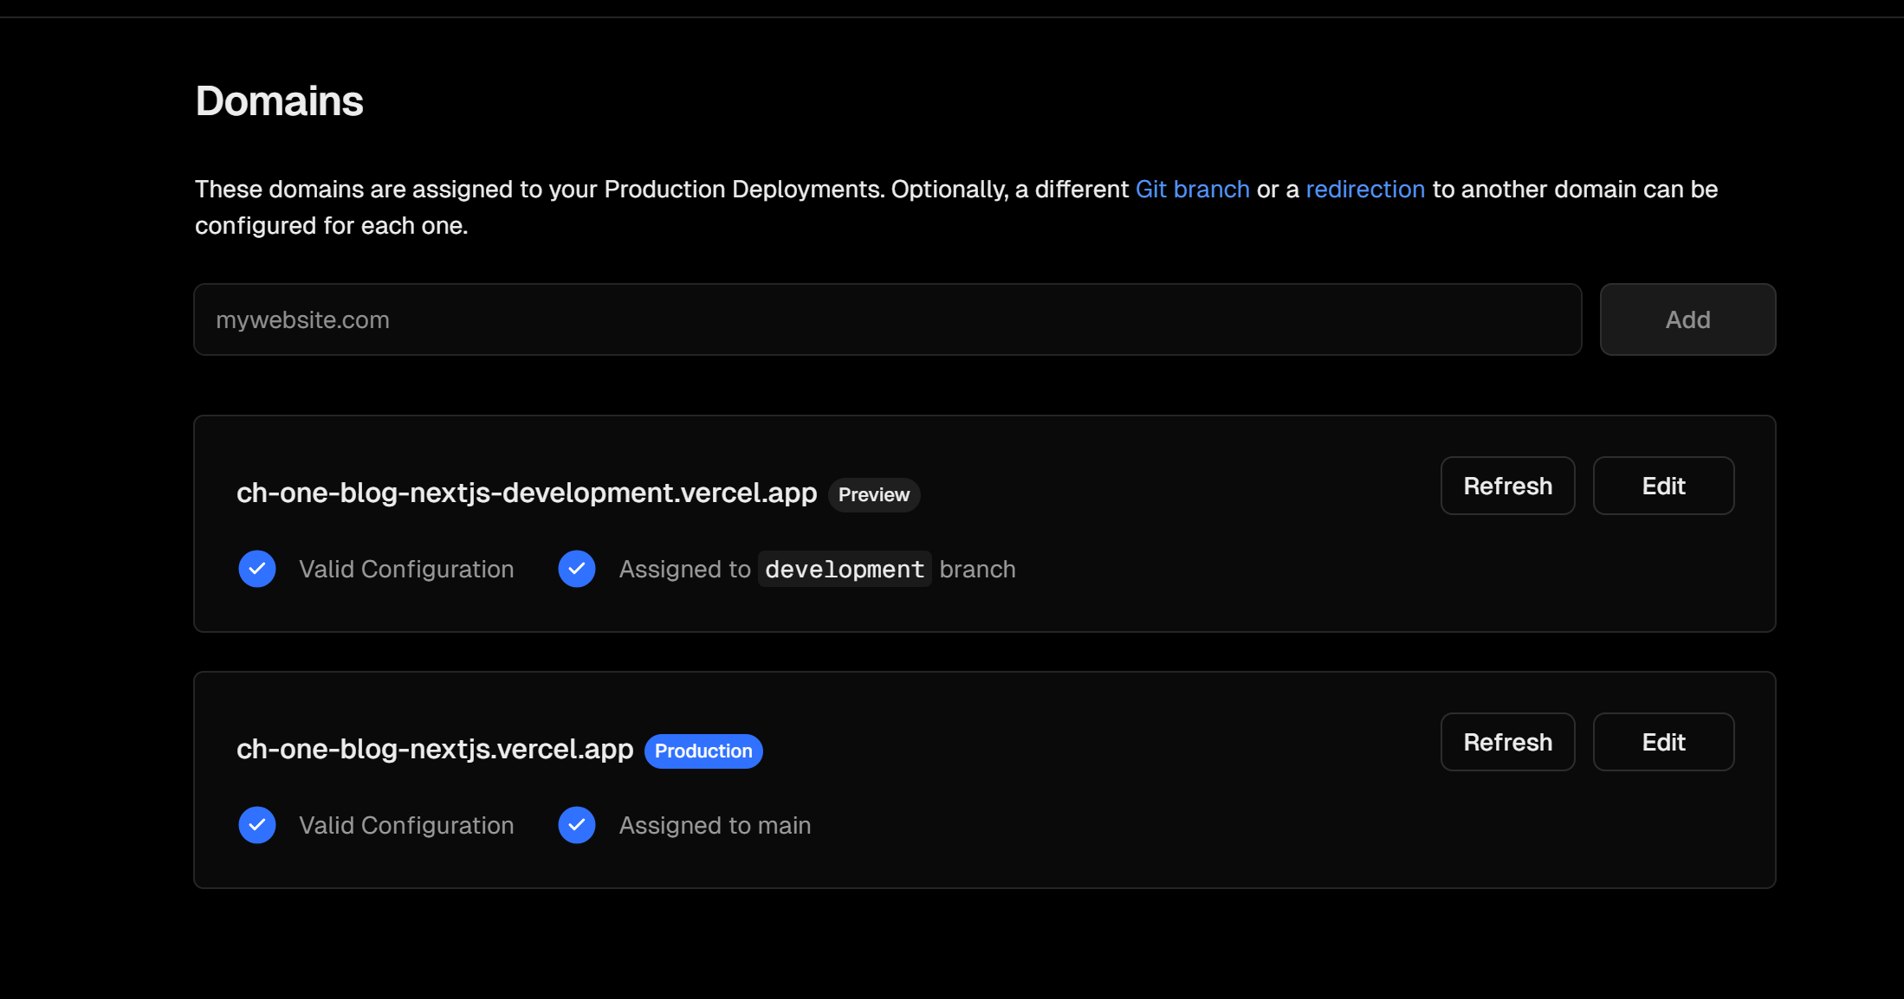Click the Production badge on vercel.app domain
The image size is (1904, 999).
tap(703, 750)
